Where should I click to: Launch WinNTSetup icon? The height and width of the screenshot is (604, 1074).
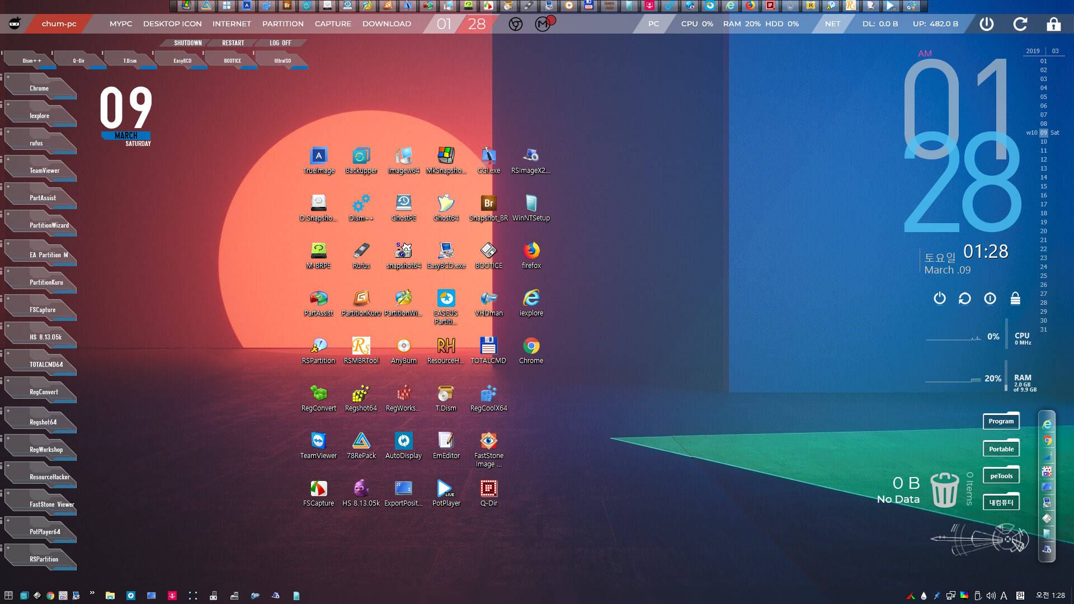(531, 208)
